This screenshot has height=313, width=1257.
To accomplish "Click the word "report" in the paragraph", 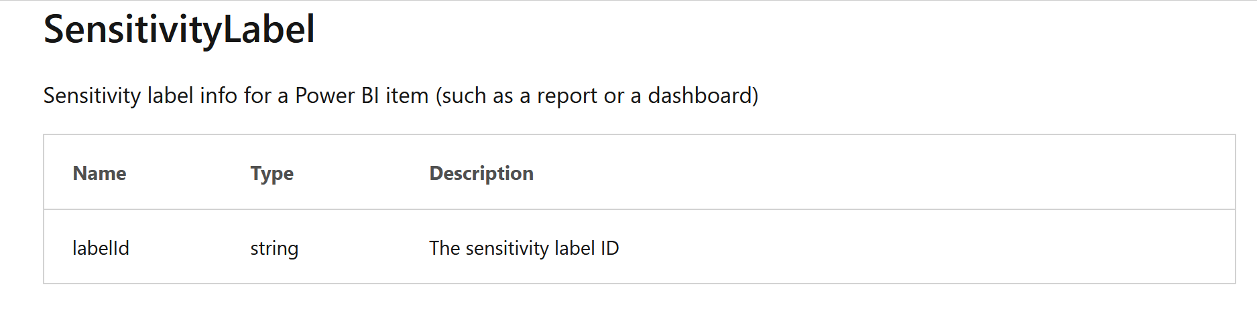I will point(567,96).
